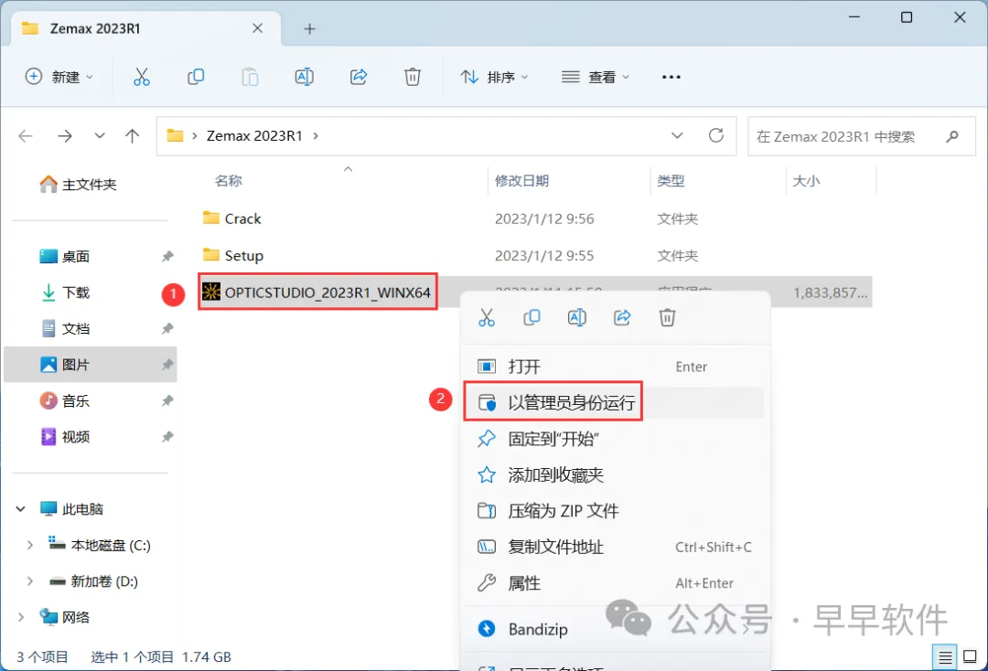This screenshot has height=671, width=988.
Task: Click the context menu Rename icon
Action: (x=577, y=317)
